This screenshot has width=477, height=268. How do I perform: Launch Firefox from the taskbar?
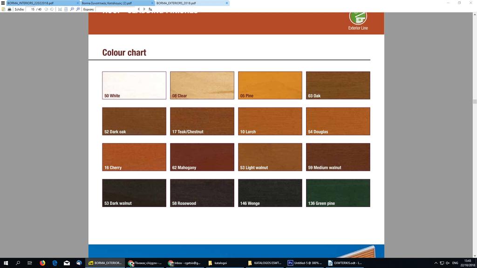click(x=42, y=263)
